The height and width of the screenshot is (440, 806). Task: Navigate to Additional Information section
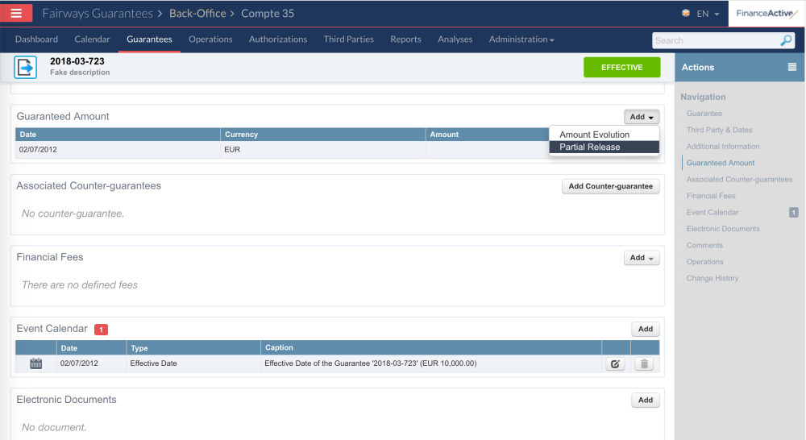(x=723, y=147)
